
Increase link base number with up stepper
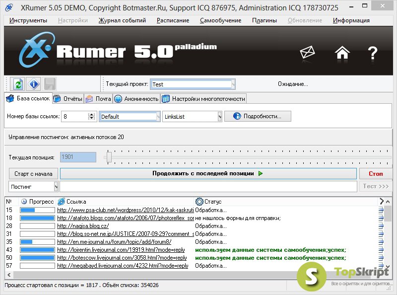tap(92, 114)
